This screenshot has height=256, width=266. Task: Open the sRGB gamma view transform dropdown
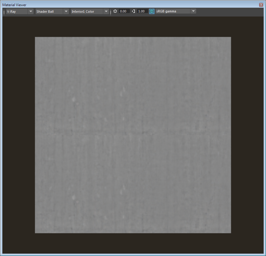pyautogui.click(x=176, y=11)
